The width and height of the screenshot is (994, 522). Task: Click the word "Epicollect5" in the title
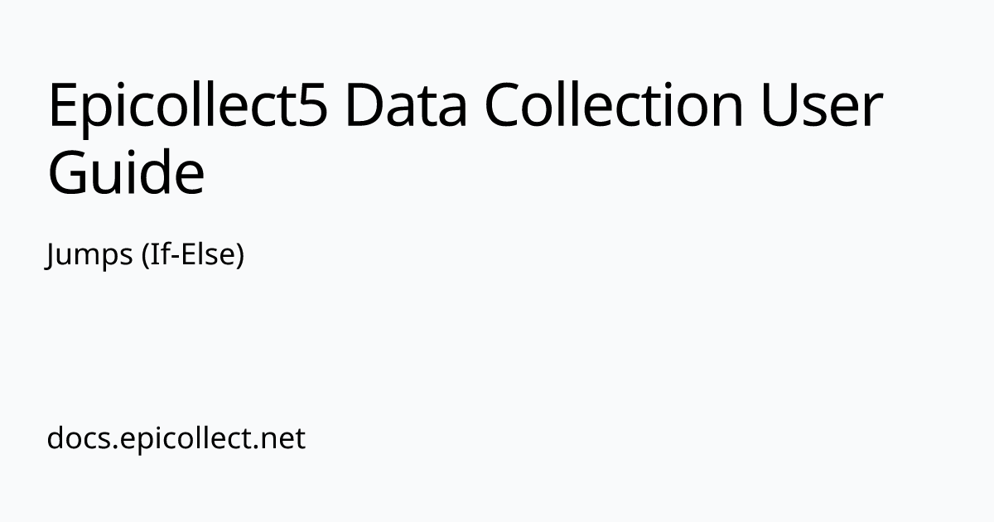click(188, 108)
